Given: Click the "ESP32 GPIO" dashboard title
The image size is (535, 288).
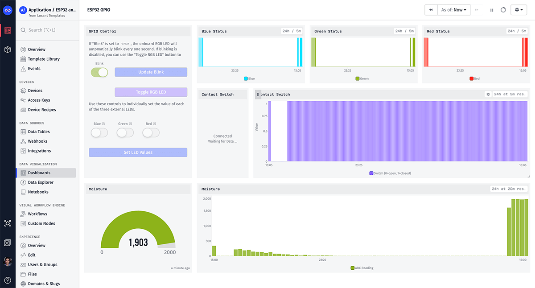Looking at the screenshot, I should click(100, 9).
